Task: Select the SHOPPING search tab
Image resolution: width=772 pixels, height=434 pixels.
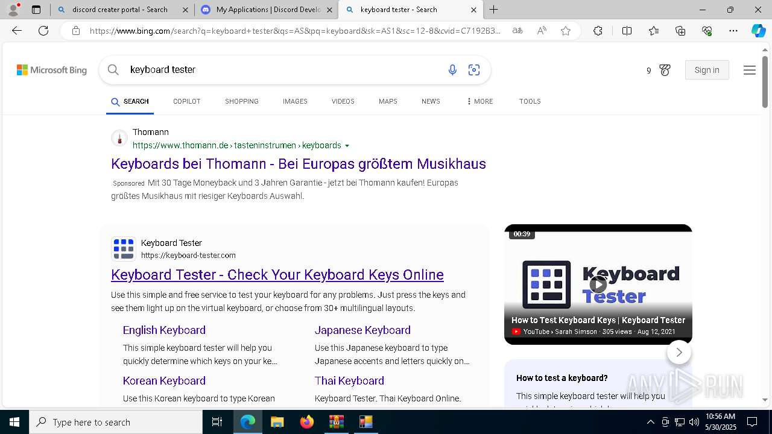Action: point(242,101)
